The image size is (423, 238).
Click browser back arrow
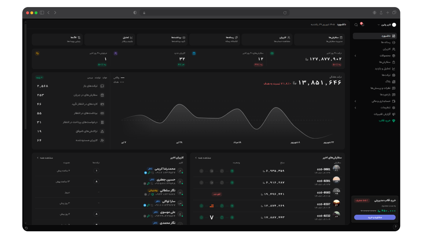point(49,13)
